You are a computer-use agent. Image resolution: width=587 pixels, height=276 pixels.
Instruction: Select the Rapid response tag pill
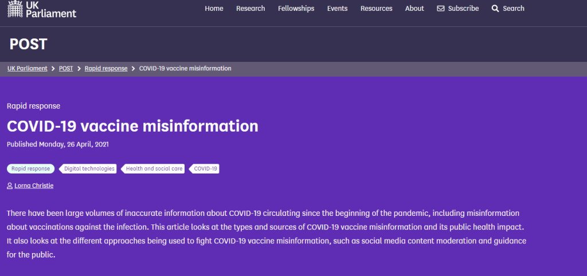tap(31, 169)
